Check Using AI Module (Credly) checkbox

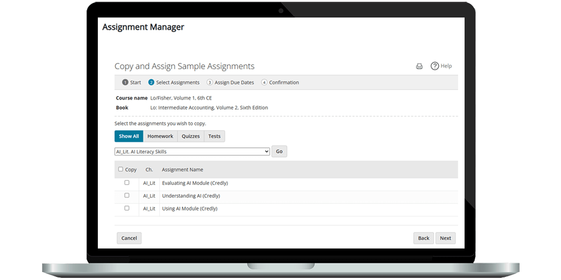[127, 208]
